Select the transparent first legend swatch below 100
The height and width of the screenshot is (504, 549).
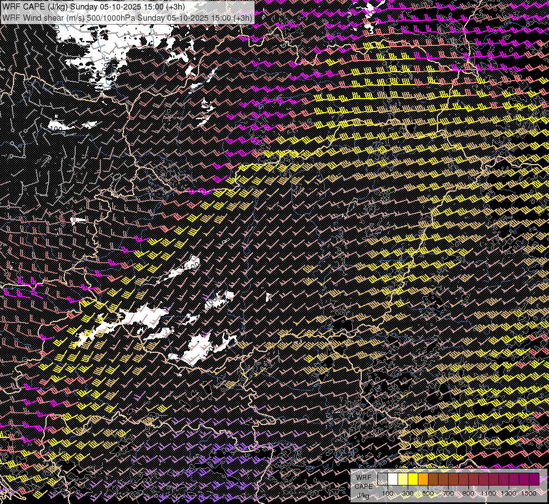pos(382,479)
